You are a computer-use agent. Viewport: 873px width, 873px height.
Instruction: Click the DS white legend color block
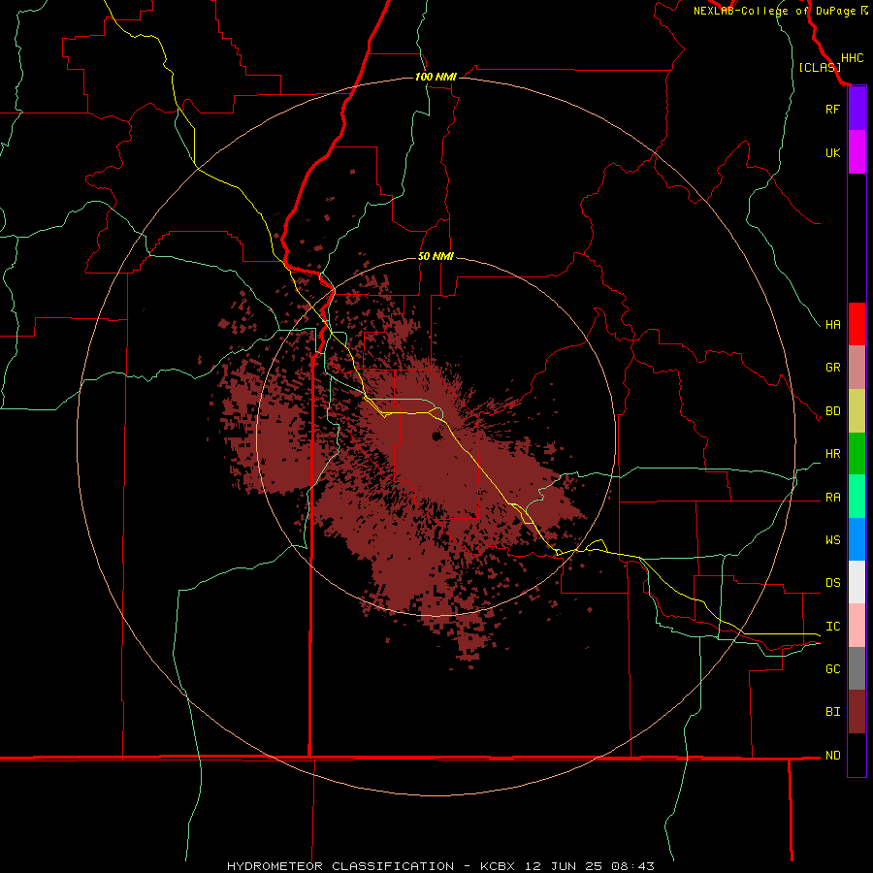click(857, 582)
